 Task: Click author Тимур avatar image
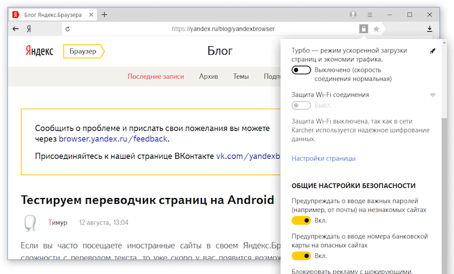[x=30, y=223]
